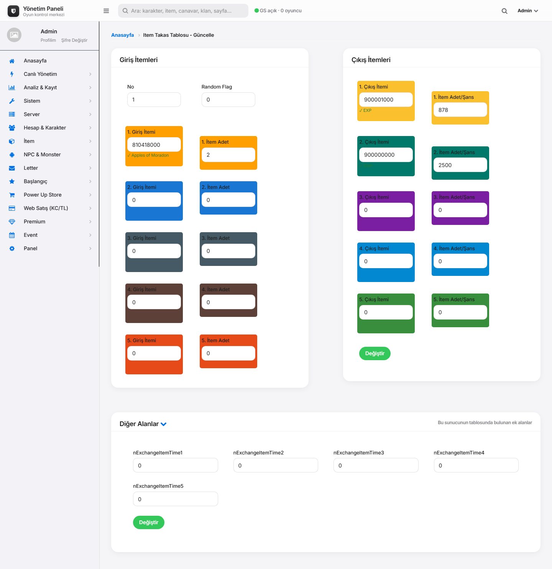This screenshot has width=552, height=569.
Task: Click the Başlangıç star icon
Action: pos(12,182)
